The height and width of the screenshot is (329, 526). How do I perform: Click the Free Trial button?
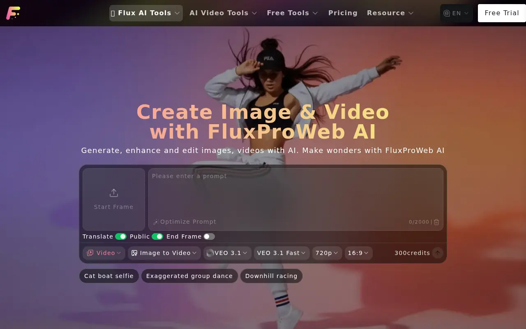(502, 13)
